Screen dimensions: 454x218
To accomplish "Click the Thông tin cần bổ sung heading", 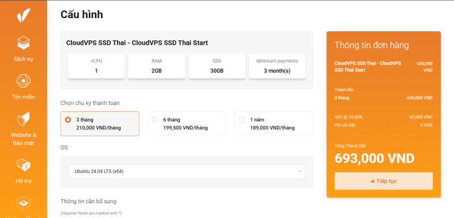I will (89, 201).
